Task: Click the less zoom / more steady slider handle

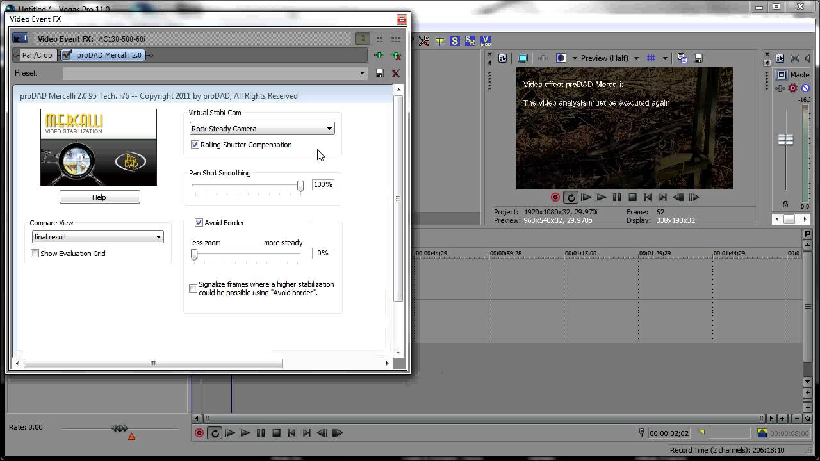Action: coord(194,254)
